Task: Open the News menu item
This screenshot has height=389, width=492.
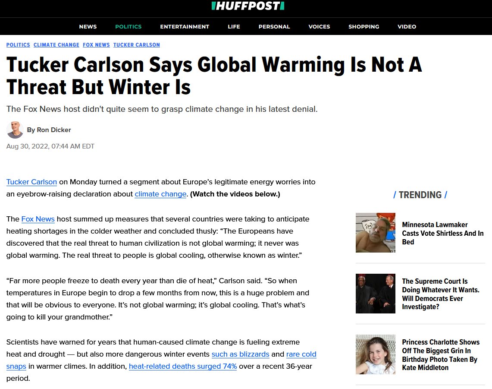Action: tap(88, 27)
